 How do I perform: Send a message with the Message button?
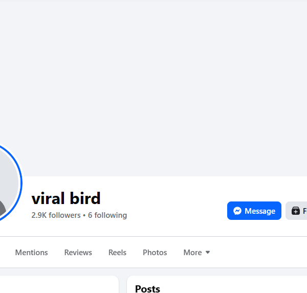click(254, 211)
